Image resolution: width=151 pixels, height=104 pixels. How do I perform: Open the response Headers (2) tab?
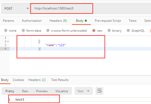point(37,80)
